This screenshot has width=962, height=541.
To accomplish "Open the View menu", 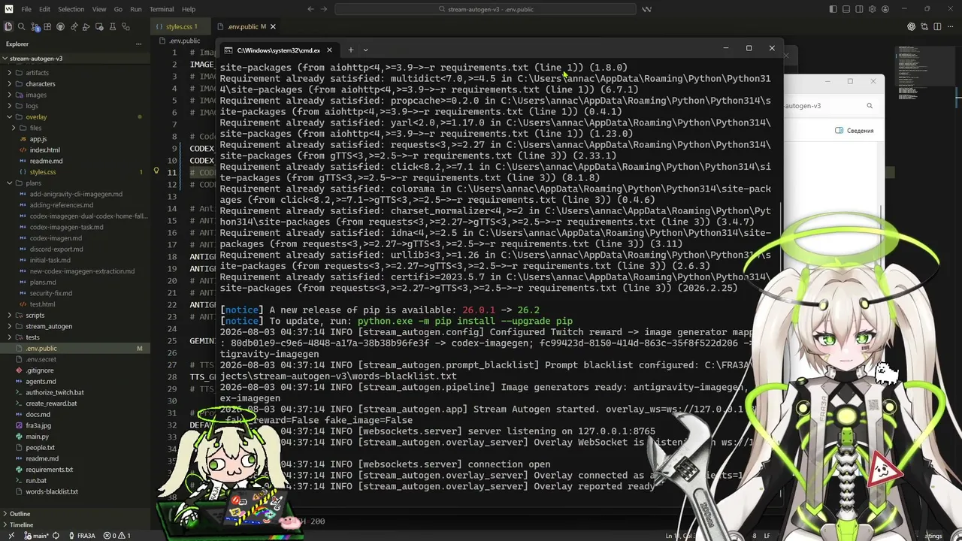I will click(x=99, y=9).
